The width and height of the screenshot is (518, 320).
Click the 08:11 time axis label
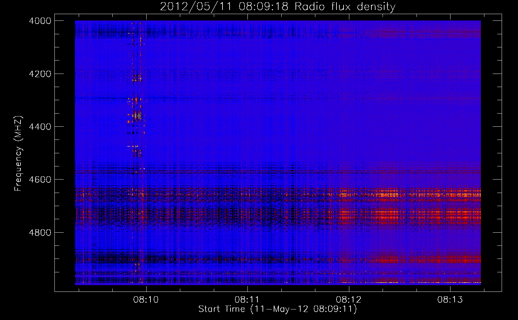(247, 300)
